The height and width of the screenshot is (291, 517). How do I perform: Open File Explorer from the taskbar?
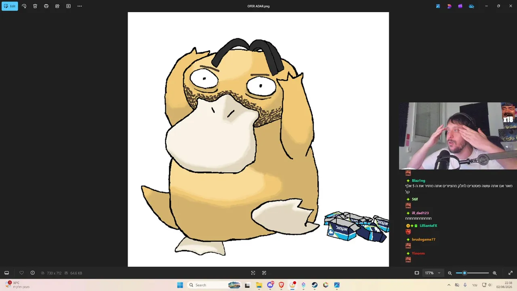259,285
